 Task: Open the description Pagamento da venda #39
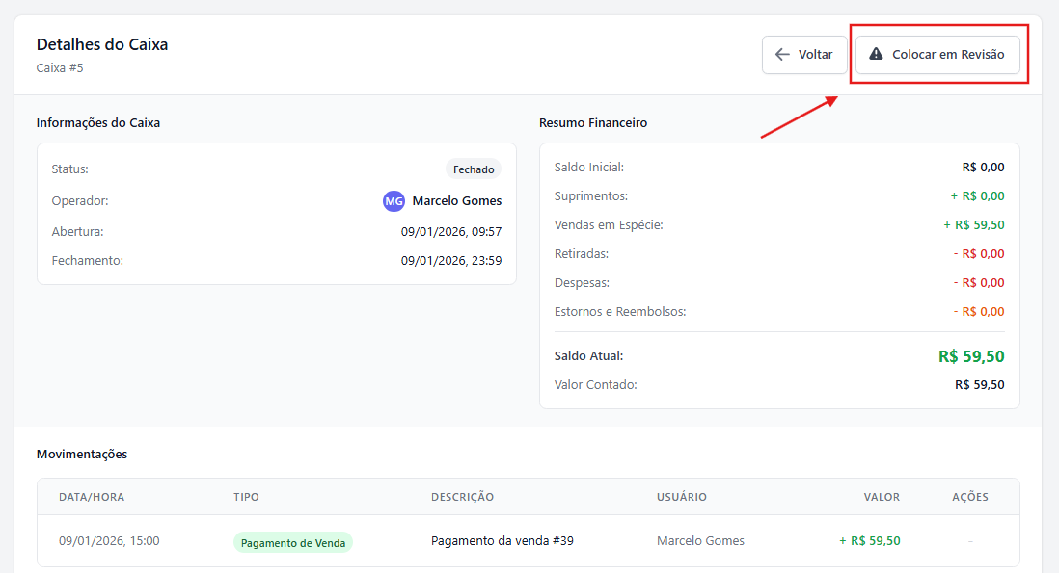tap(502, 541)
